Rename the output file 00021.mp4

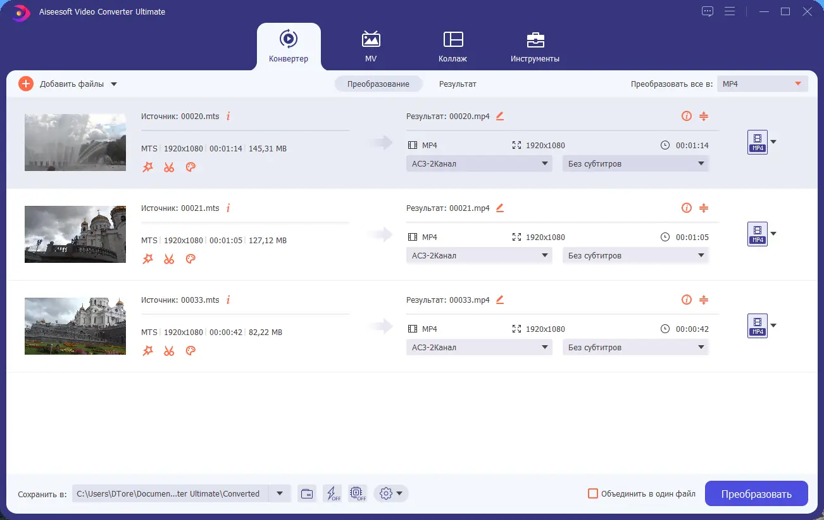(500, 208)
